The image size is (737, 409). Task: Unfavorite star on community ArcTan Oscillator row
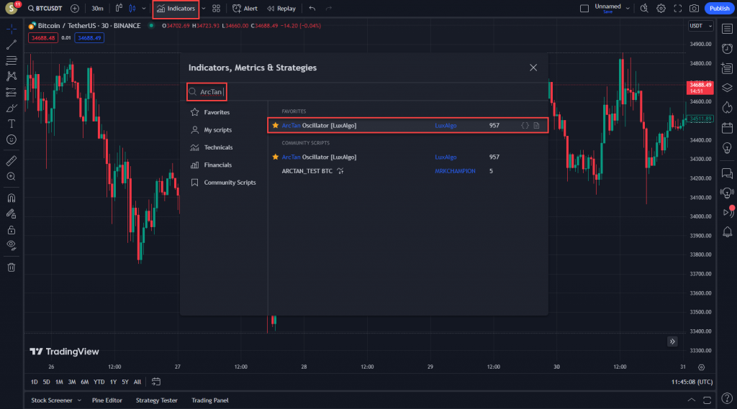[276, 157]
